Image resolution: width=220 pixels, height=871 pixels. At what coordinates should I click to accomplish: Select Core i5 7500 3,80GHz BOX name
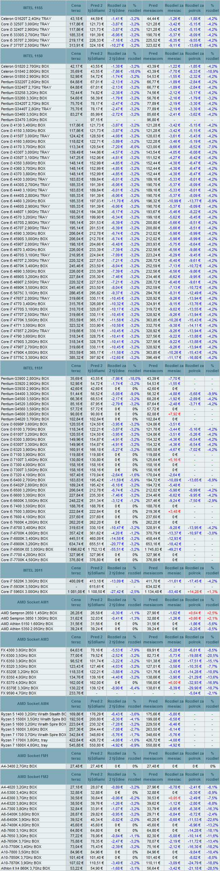[x=23, y=511]
